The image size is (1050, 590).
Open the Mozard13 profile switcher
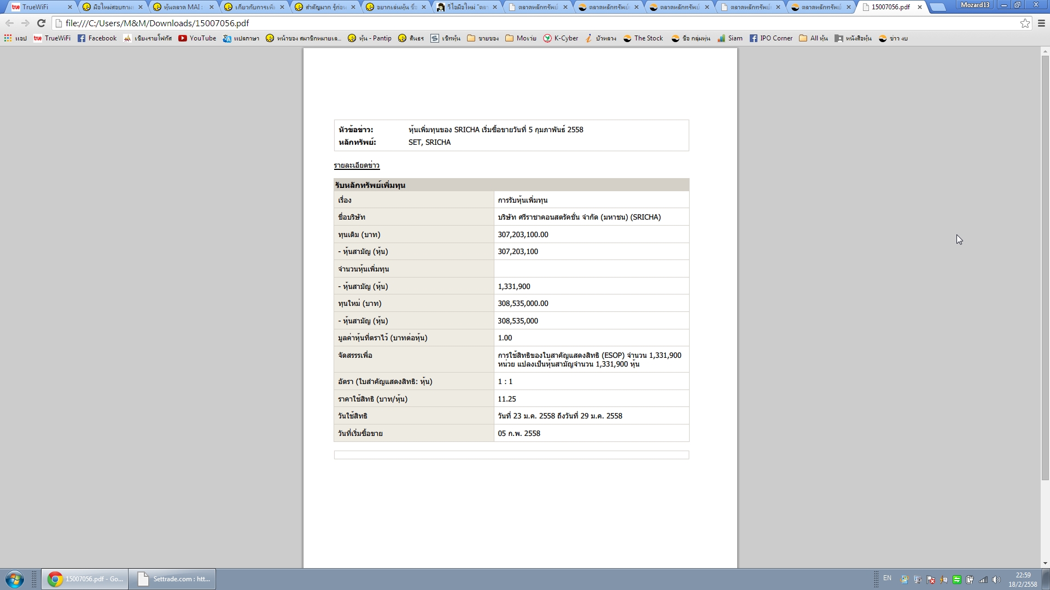pyautogui.click(x=975, y=5)
